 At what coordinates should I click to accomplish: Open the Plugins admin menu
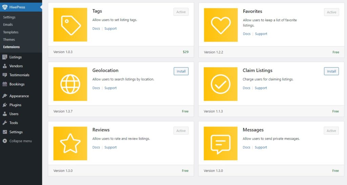pyautogui.click(x=15, y=105)
